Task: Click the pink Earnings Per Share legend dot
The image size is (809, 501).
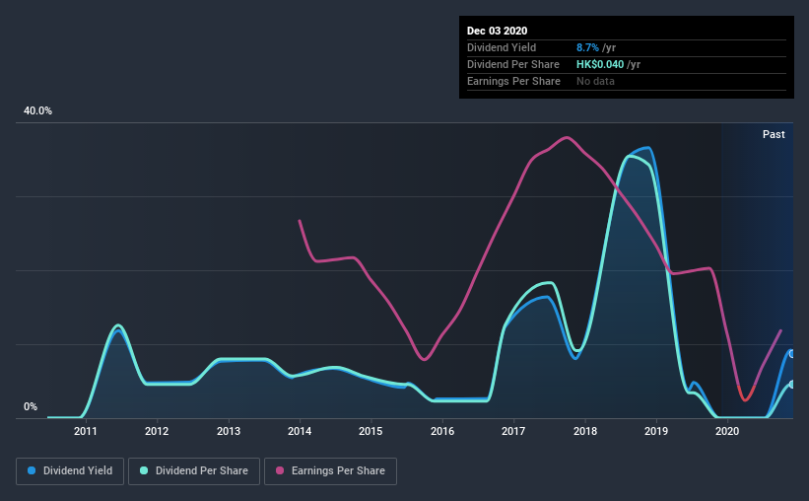Action: click(x=280, y=470)
